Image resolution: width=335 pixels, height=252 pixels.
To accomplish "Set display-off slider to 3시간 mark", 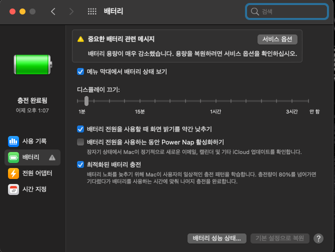I will 292,101.
